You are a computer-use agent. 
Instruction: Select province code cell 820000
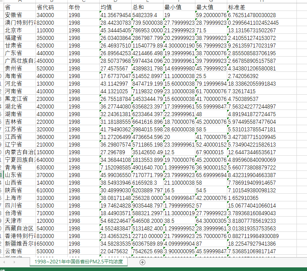pos(52,22)
